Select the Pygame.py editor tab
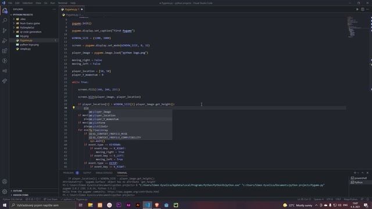372x209 pixels. click(72, 9)
